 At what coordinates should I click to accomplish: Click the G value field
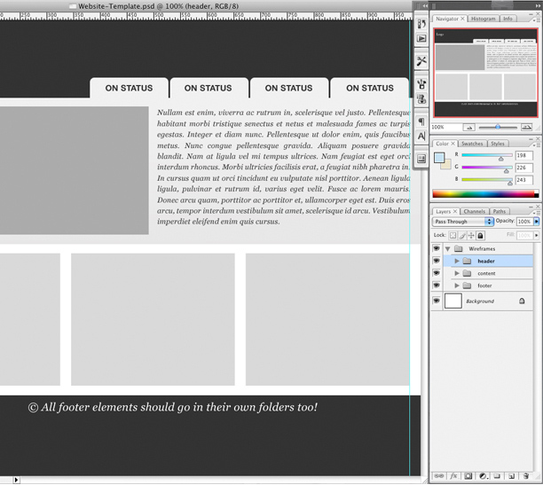tap(523, 168)
